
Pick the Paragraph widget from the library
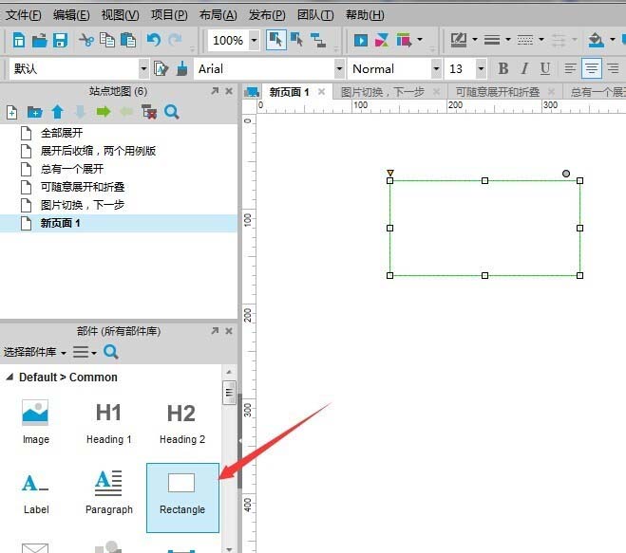[x=108, y=491]
